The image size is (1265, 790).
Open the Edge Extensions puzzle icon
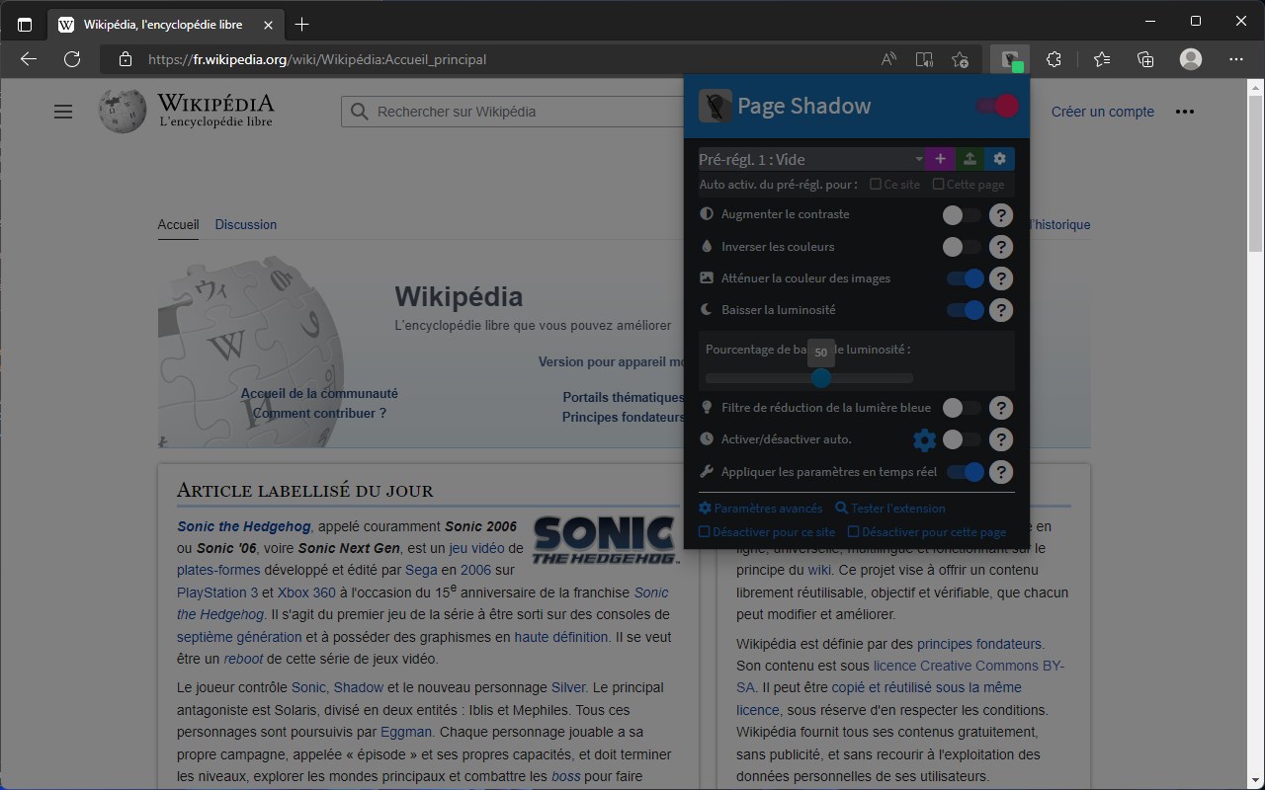point(1054,59)
